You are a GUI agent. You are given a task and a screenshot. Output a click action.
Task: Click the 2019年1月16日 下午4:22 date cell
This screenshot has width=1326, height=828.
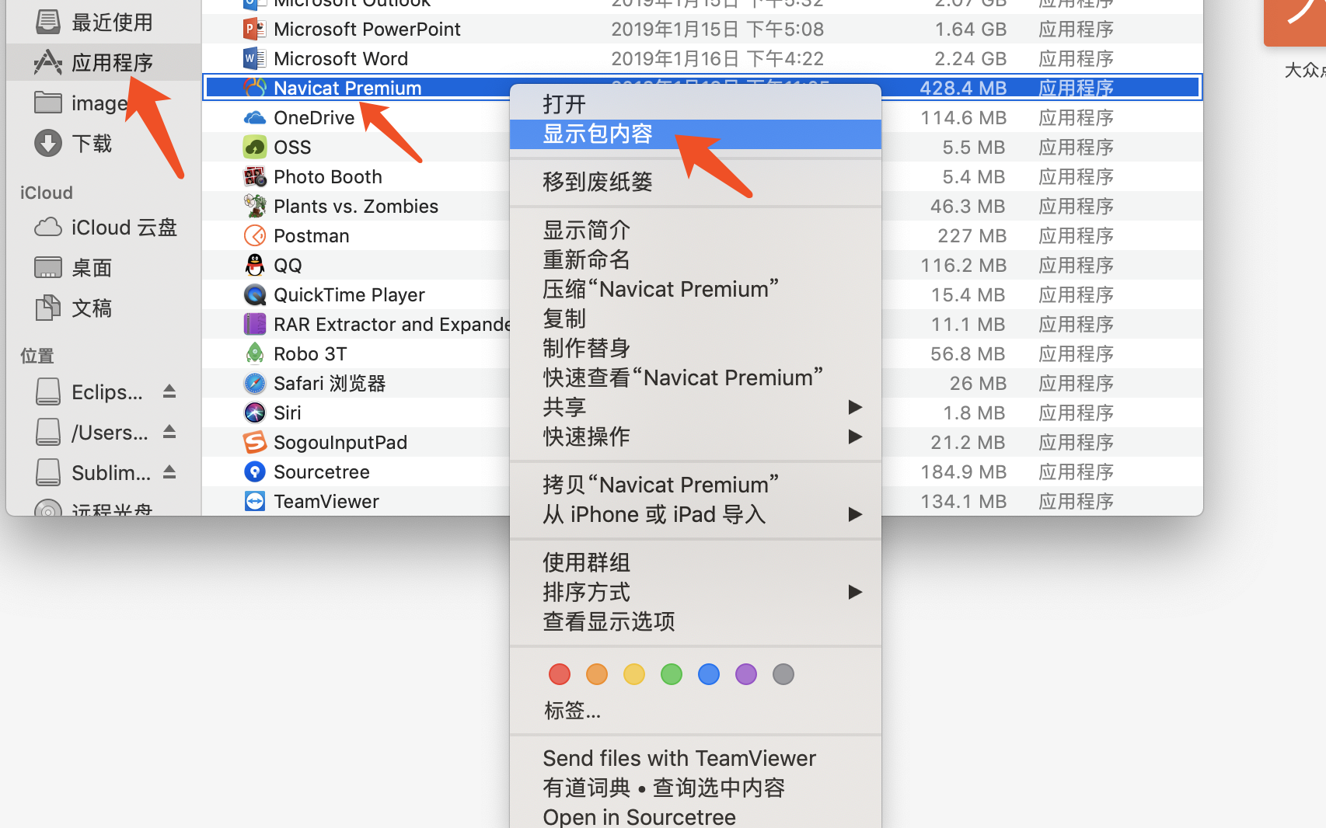[x=717, y=59]
